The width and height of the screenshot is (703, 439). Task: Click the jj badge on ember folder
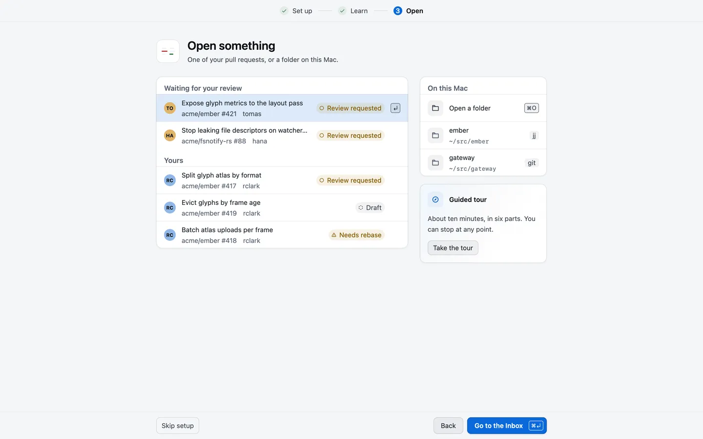(534, 136)
